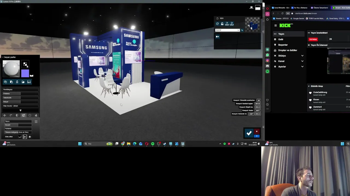Screen dimensions: 350x196
Task: Open the weathering clock tab
Action: pyautogui.click(x=30, y=115)
